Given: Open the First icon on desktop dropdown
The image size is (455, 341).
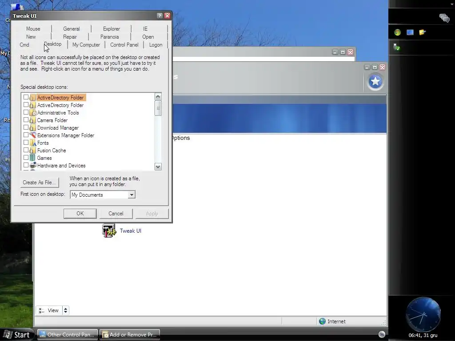Looking at the screenshot, I should (x=132, y=194).
